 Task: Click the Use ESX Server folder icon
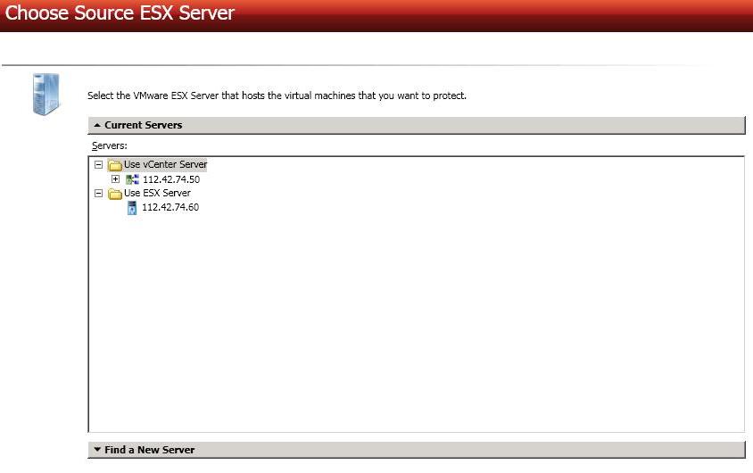click(115, 194)
